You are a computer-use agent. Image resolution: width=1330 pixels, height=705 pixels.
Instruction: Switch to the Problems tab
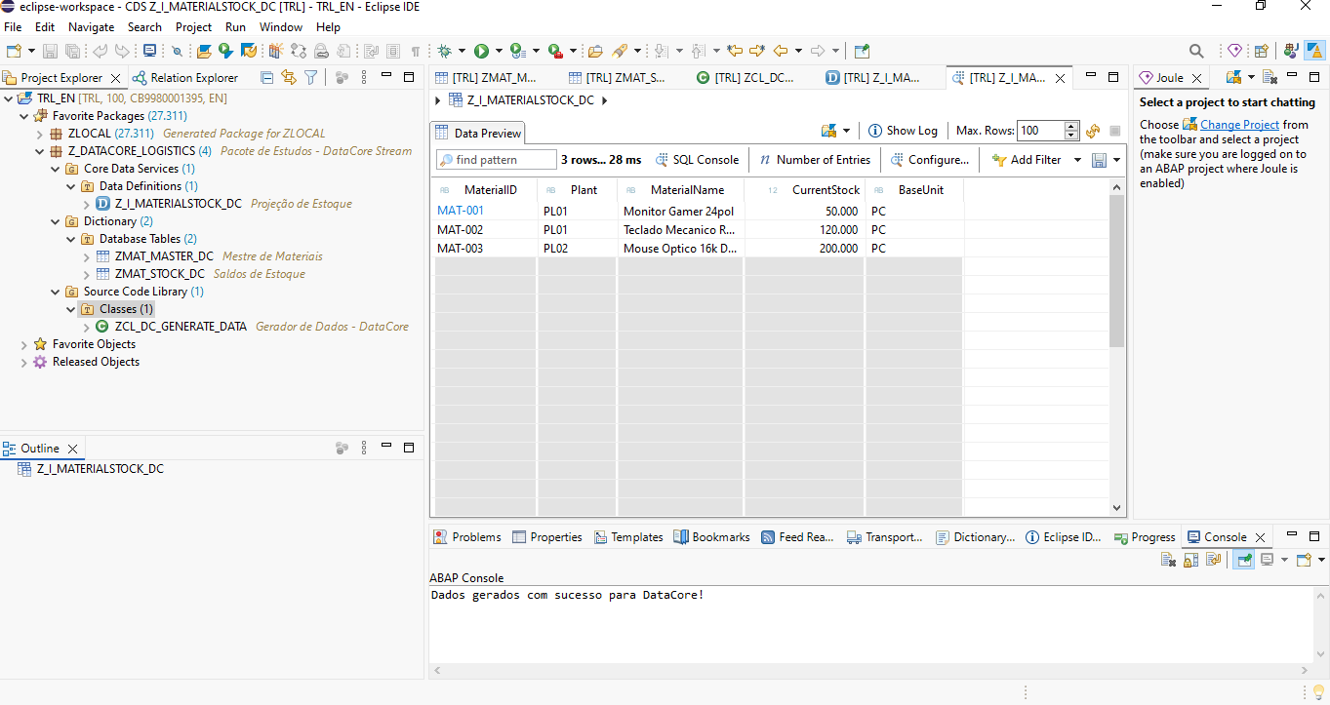[x=467, y=537]
